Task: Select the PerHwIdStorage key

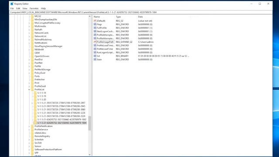Action: [x=42, y=70]
